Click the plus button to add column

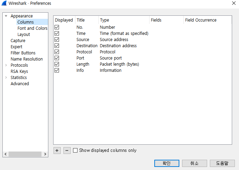click(57, 151)
